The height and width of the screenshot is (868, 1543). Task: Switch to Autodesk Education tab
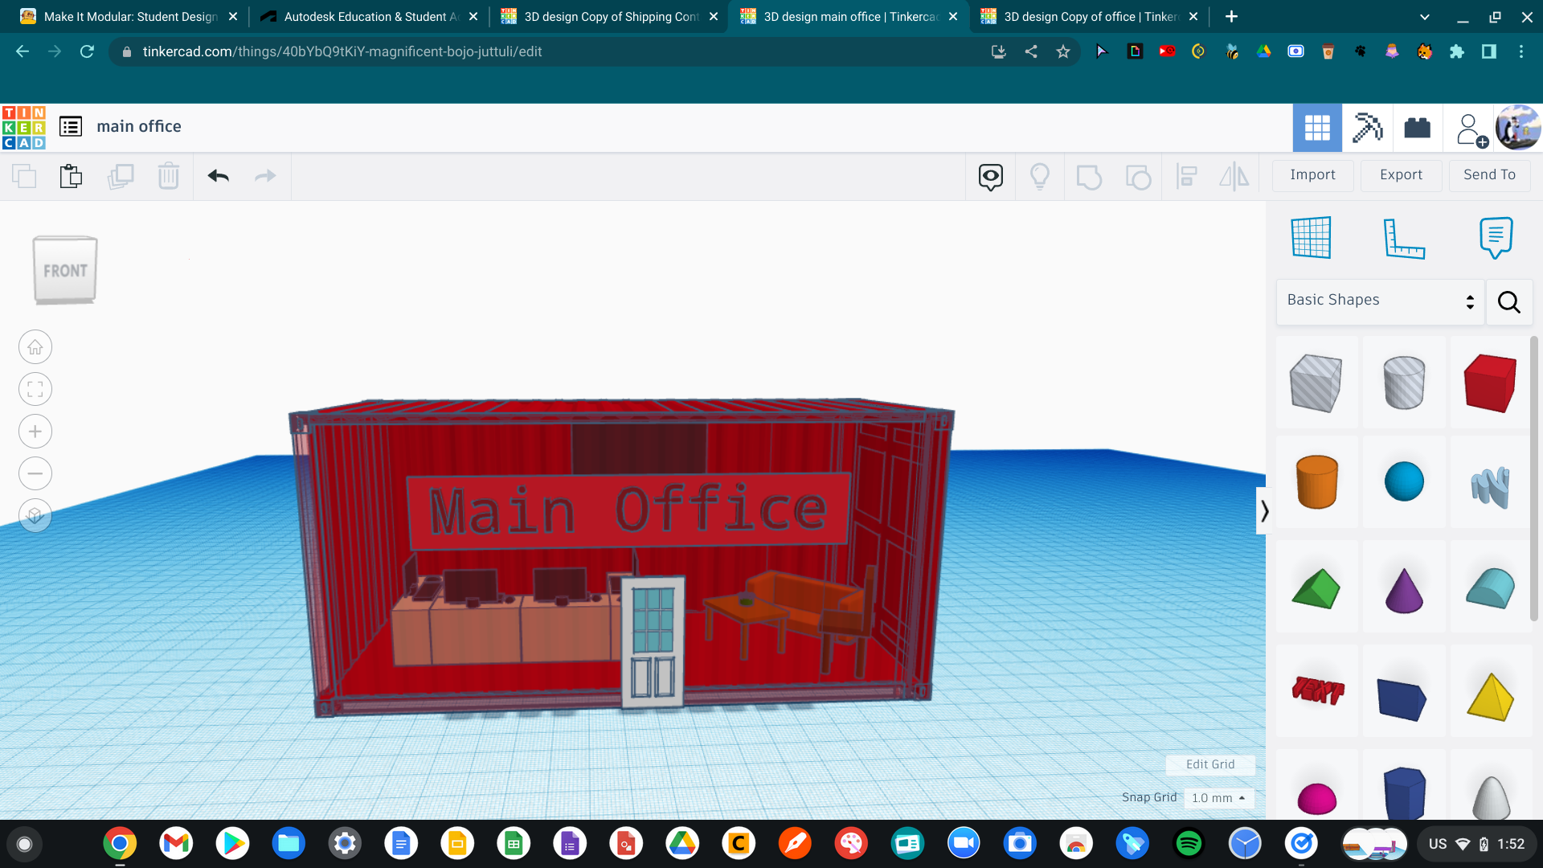point(370,17)
